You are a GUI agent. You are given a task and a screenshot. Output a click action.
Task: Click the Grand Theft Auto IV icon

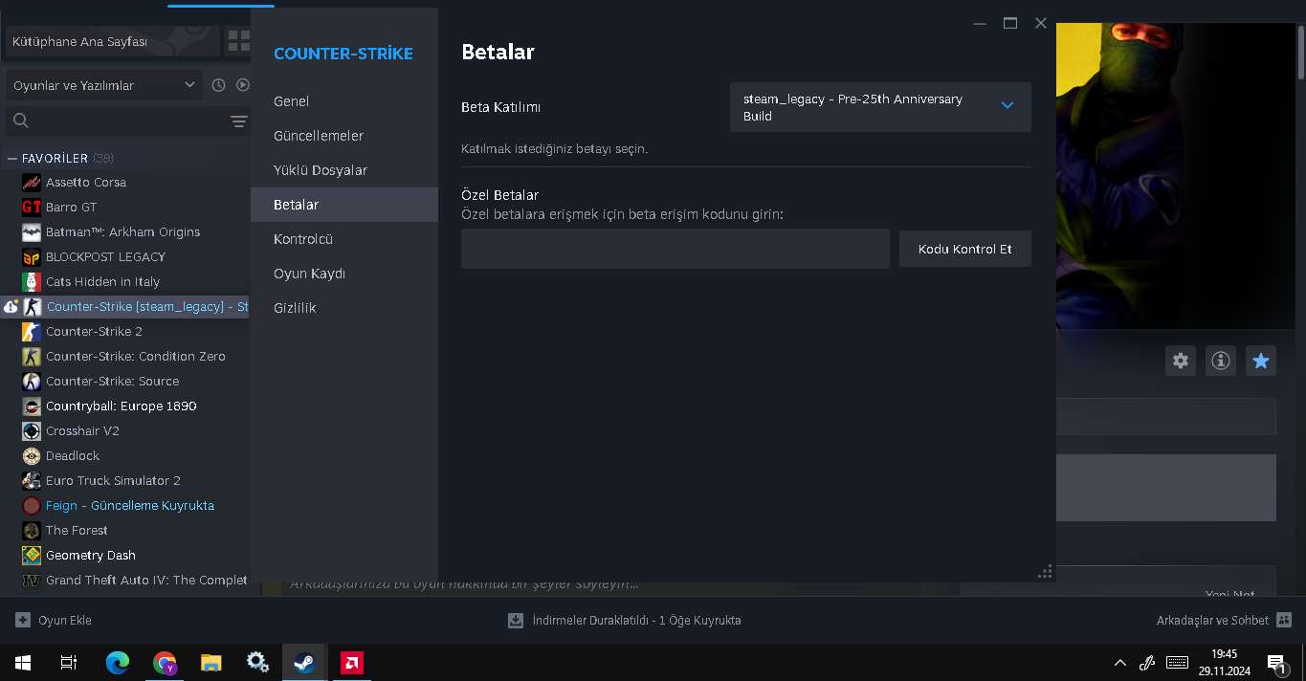[x=32, y=580]
